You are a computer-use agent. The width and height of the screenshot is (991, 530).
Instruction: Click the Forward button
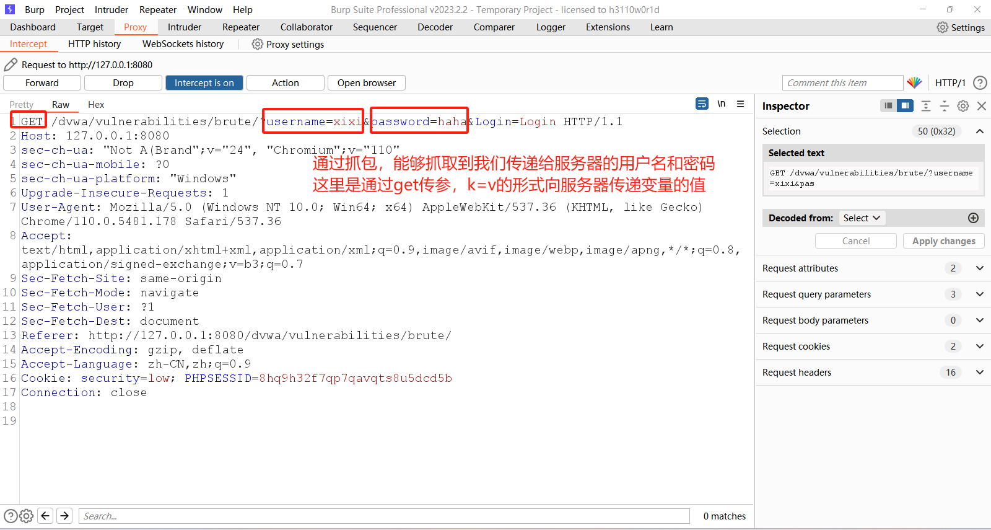(x=42, y=83)
